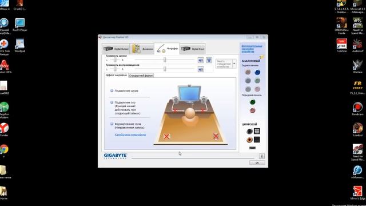Open the set default device dropdown
Viewport: 366px width, 206px height.
[x=234, y=64]
